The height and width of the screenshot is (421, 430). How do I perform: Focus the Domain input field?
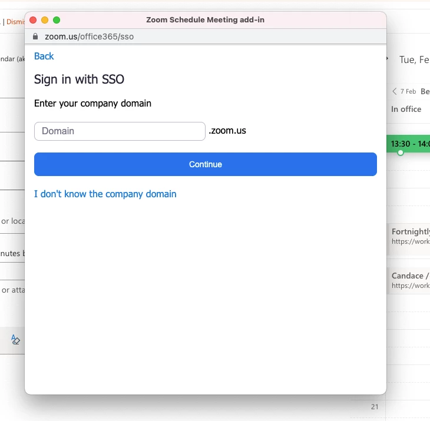pyautogui.click(x=120, y=131)
